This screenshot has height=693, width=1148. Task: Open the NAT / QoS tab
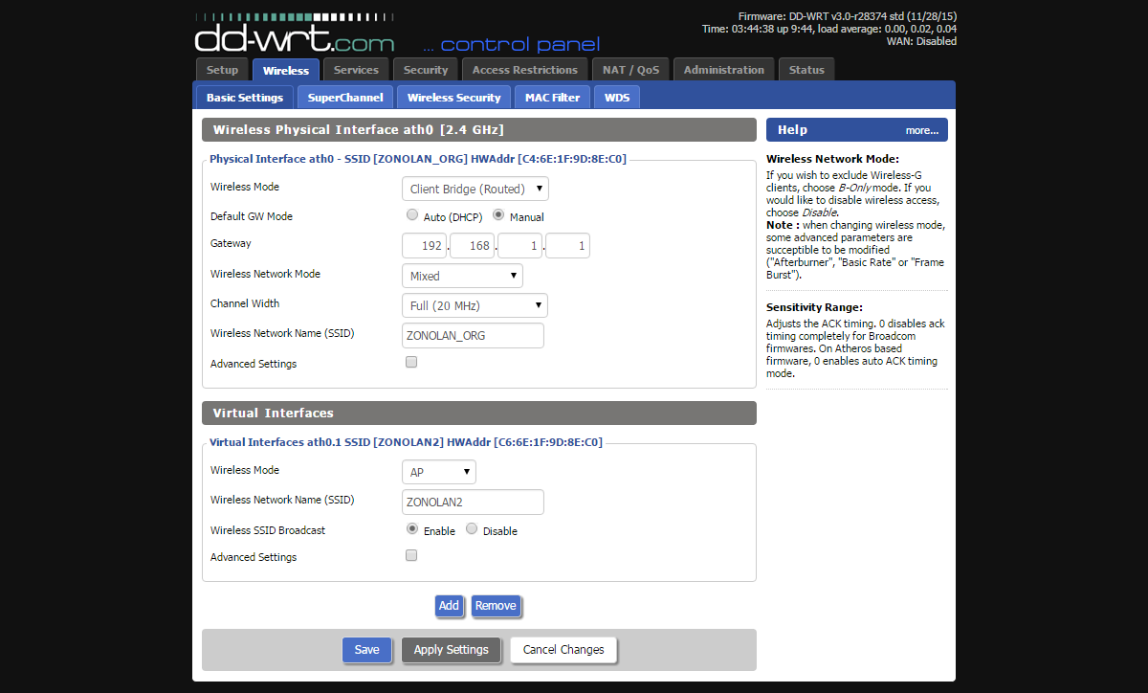tap(630, 70)
